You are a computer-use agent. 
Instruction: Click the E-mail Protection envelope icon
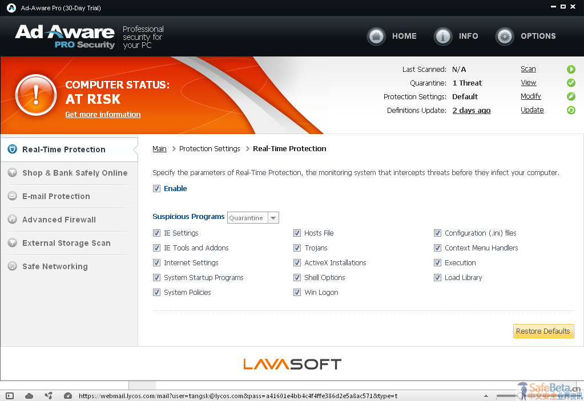[13, 196]
